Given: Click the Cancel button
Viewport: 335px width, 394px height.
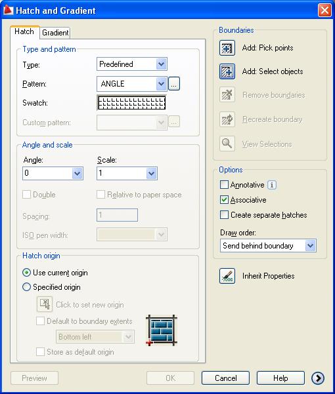Looking at the screenshot, I should point(225,378).
